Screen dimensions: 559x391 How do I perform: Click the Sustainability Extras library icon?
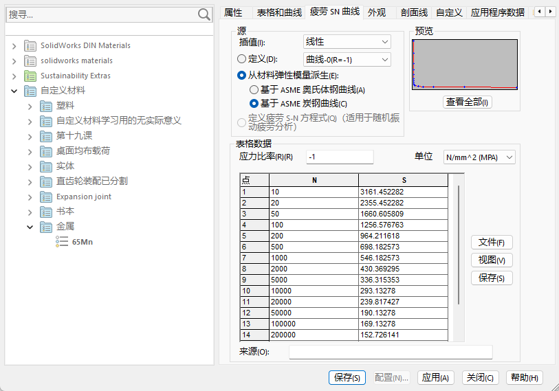30,76
